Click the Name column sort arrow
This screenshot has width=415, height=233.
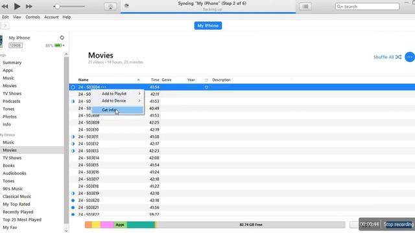coord(138,80)
